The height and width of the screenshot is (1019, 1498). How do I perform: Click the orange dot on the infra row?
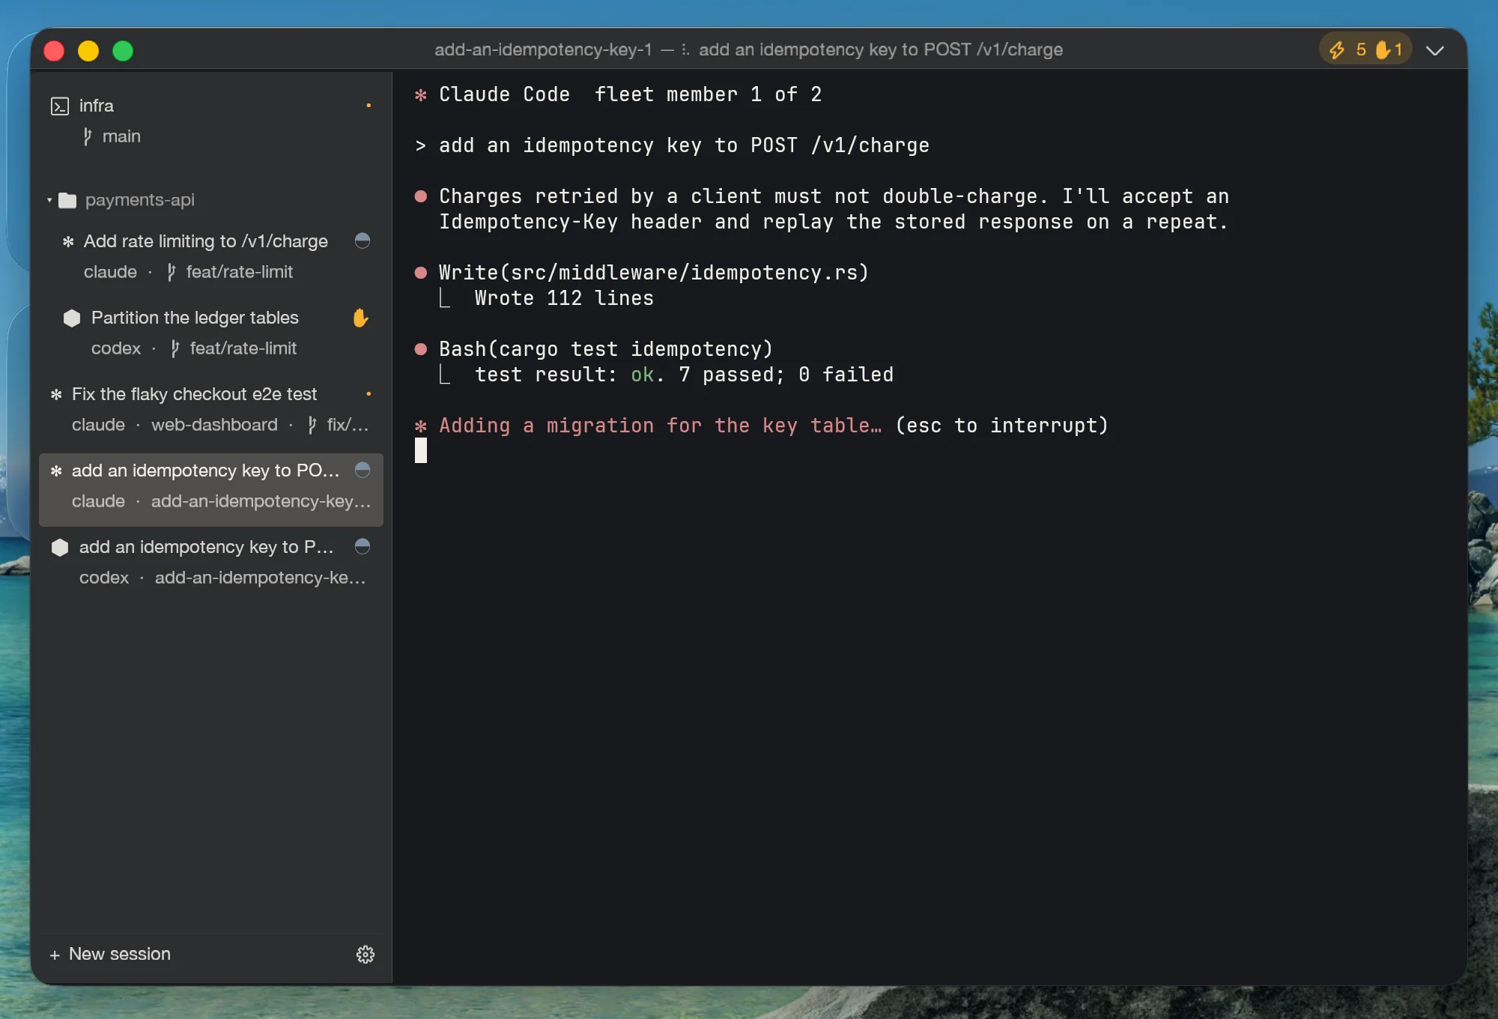[x=369, y=106]
